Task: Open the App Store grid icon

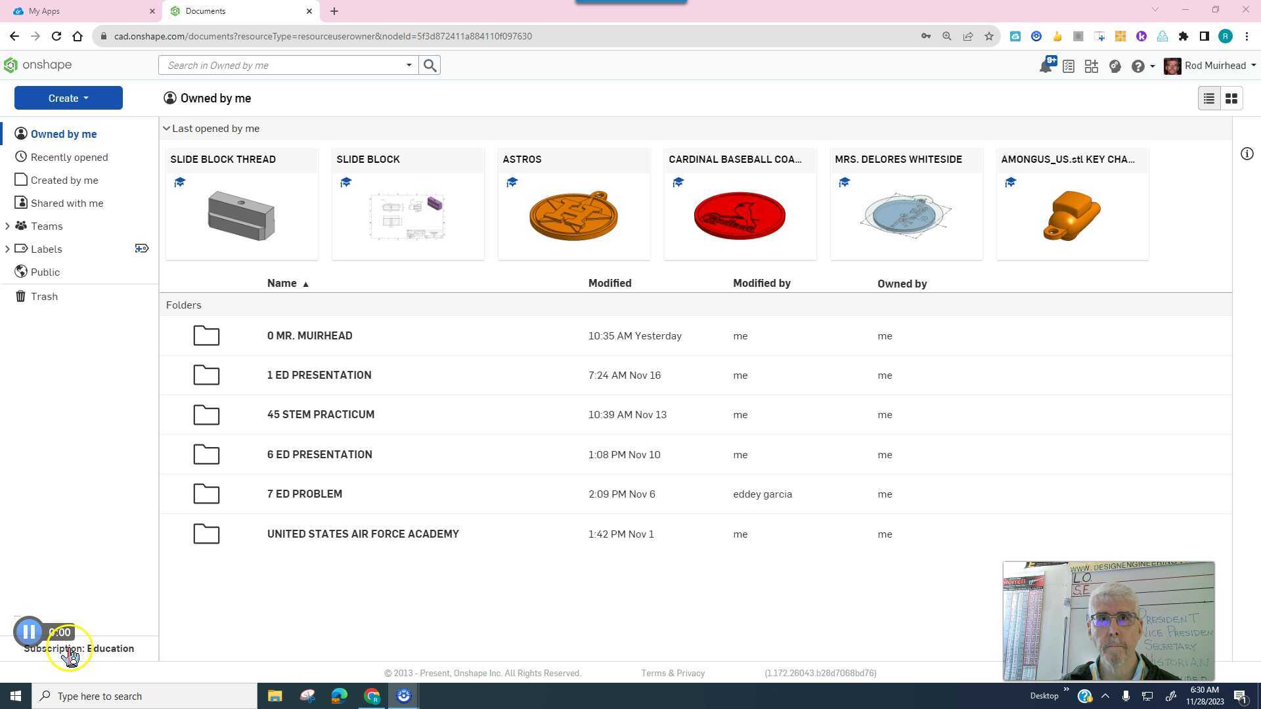Action: tap(1091, 66)
